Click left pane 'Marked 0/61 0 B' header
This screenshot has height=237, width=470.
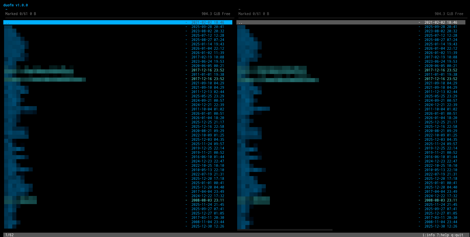coord(21,14)
